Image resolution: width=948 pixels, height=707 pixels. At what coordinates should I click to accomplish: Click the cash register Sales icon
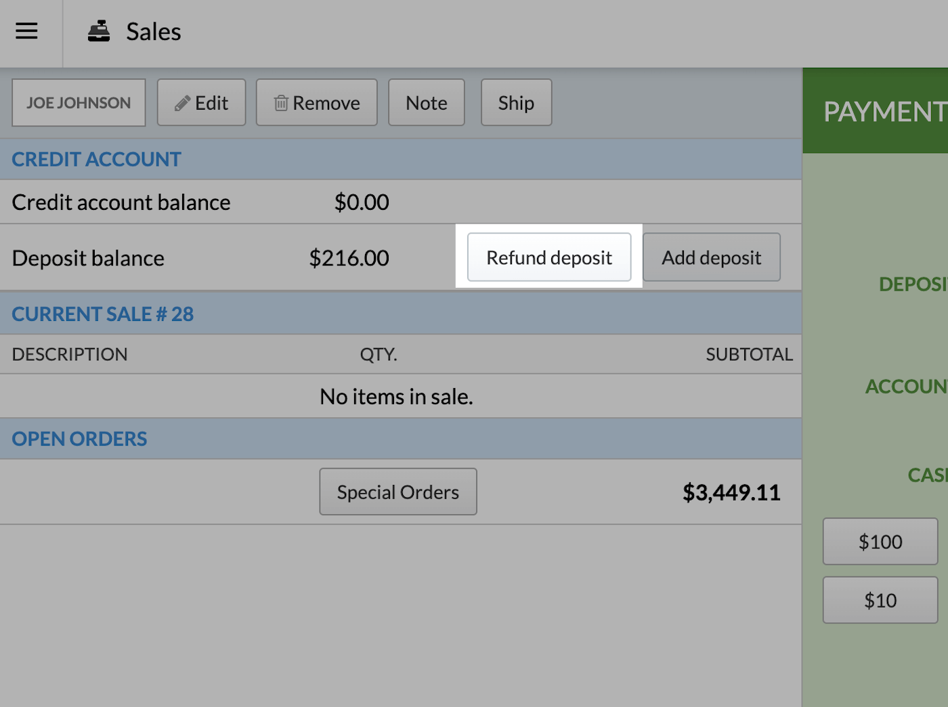click(x=99, y=31)
